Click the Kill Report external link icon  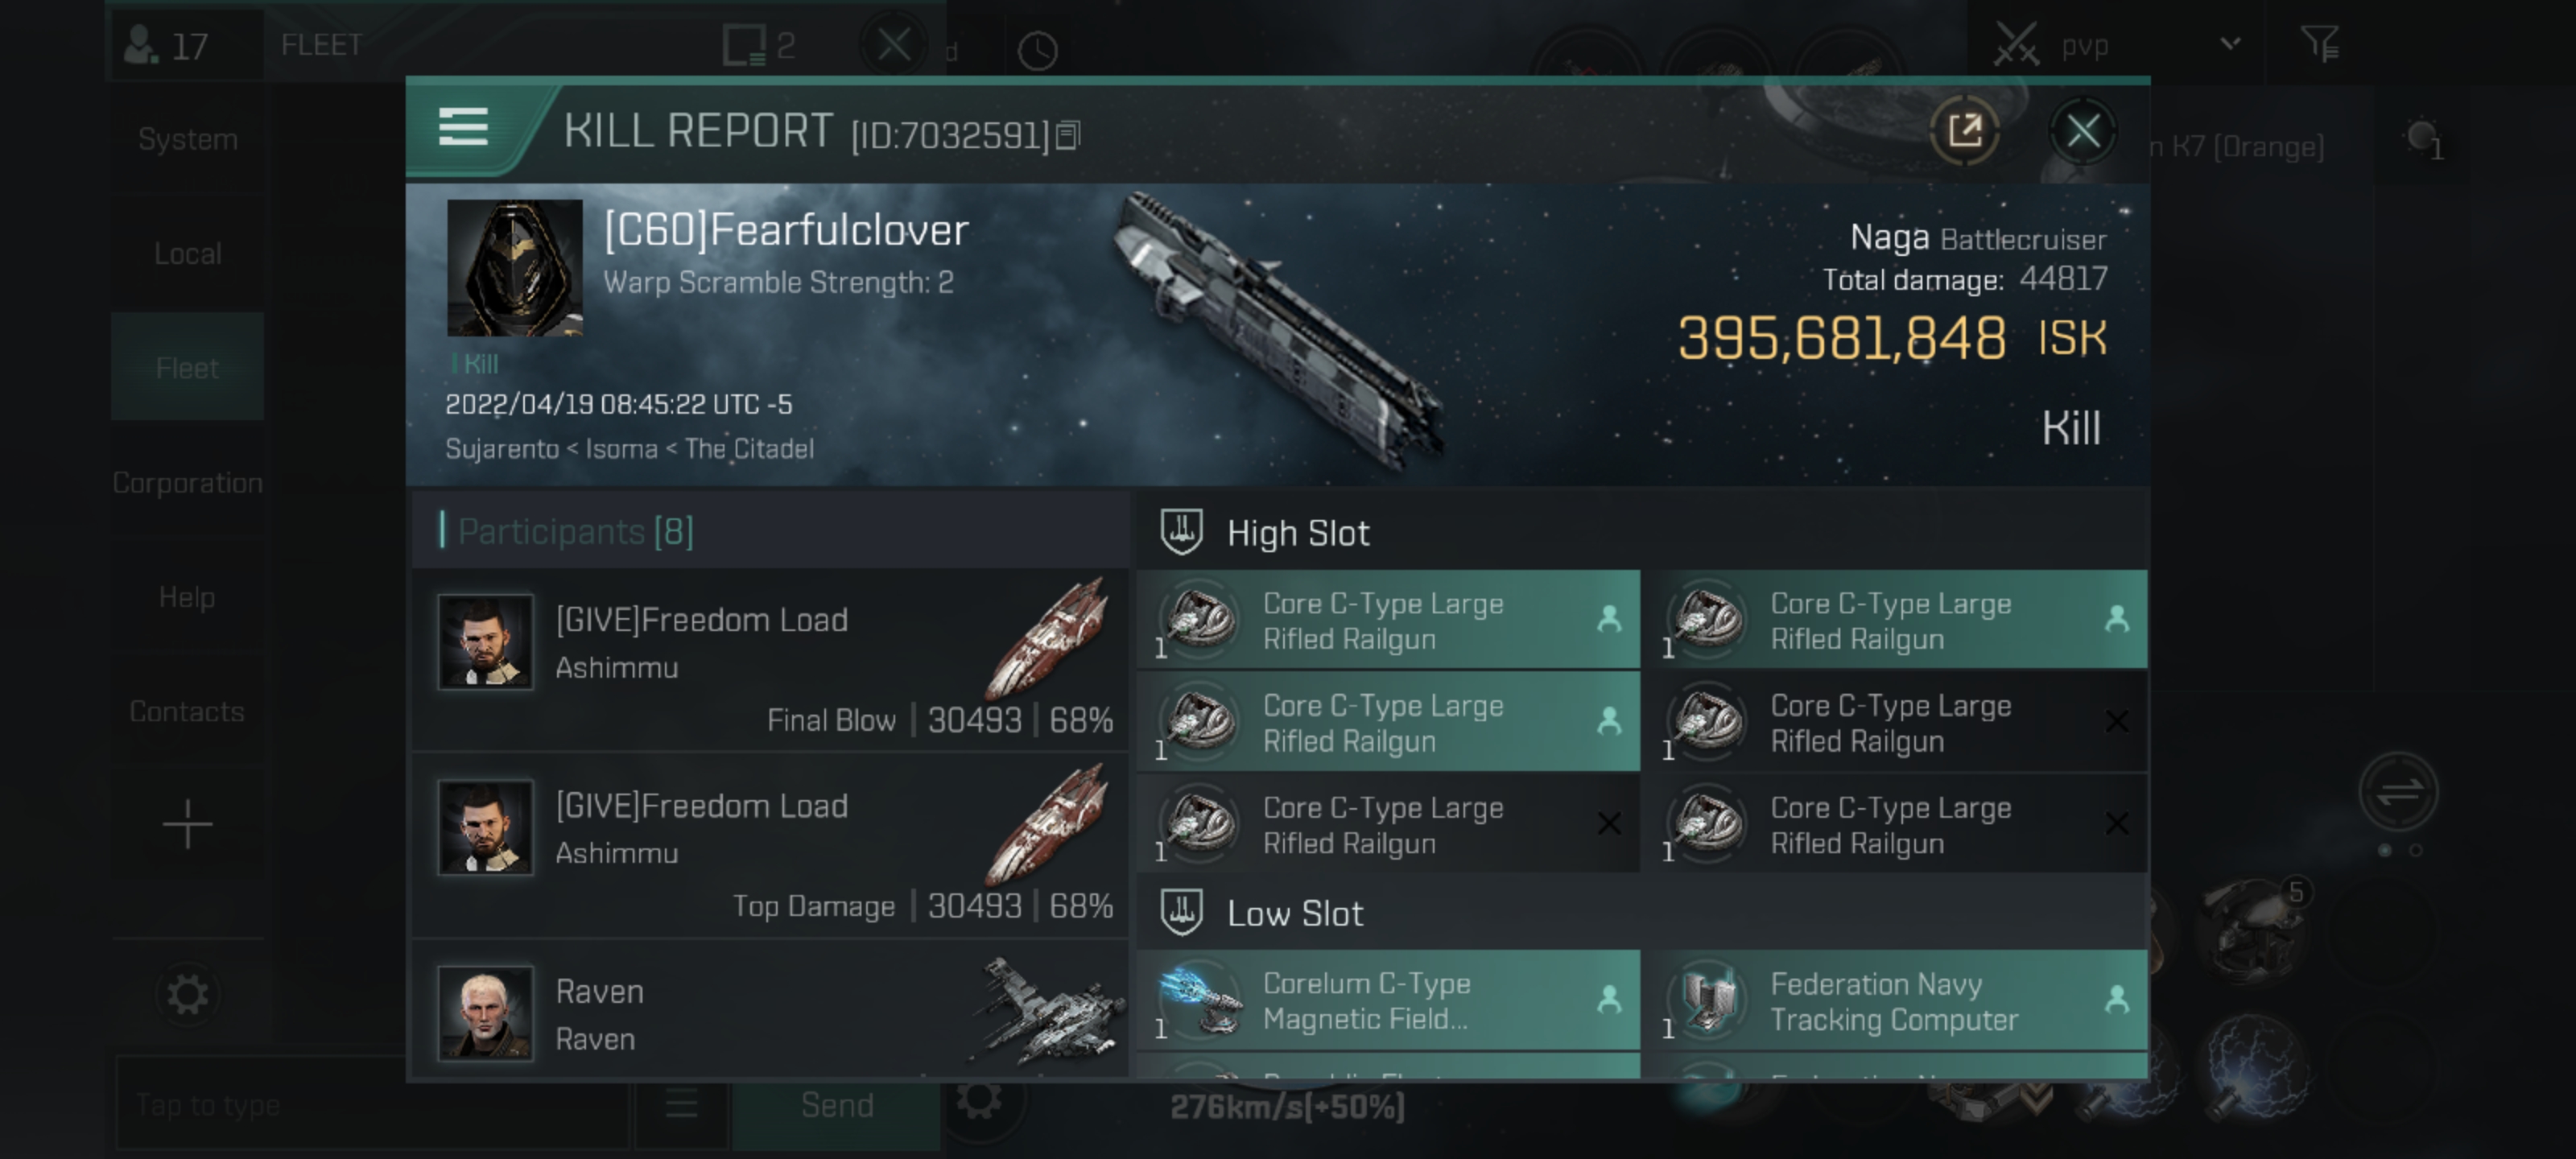(x=1965, y=130)
